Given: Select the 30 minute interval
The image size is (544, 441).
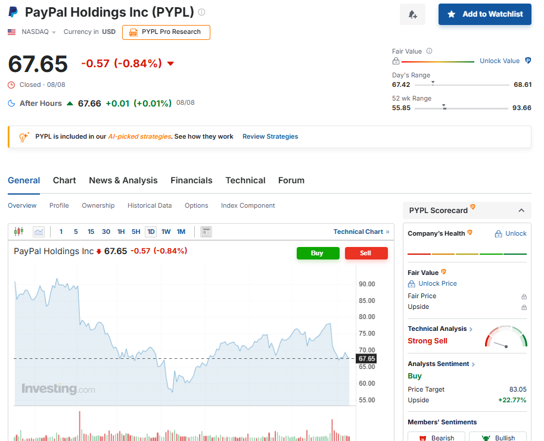Looking at the screenshot, I should point(106,232).
